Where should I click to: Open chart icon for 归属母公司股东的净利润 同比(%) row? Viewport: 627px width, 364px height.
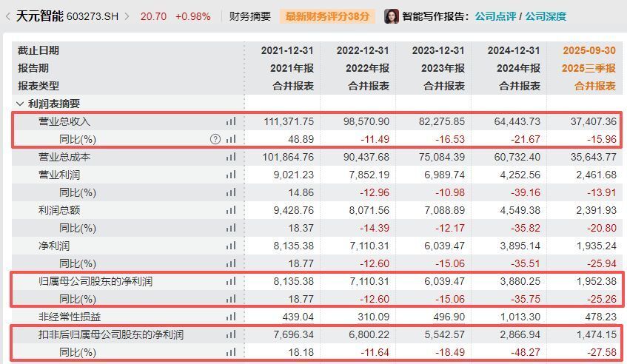[231, 299]
